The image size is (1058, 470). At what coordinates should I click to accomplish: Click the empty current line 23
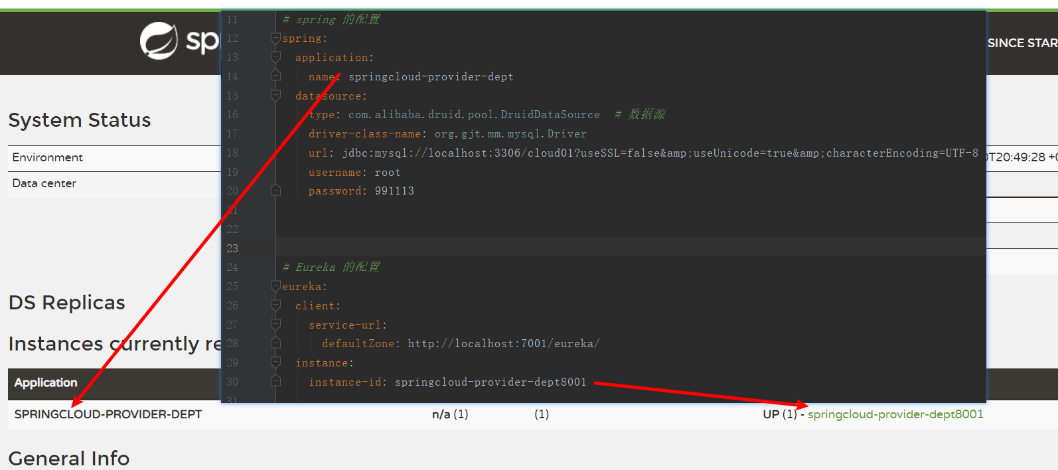tap(631, 248)
